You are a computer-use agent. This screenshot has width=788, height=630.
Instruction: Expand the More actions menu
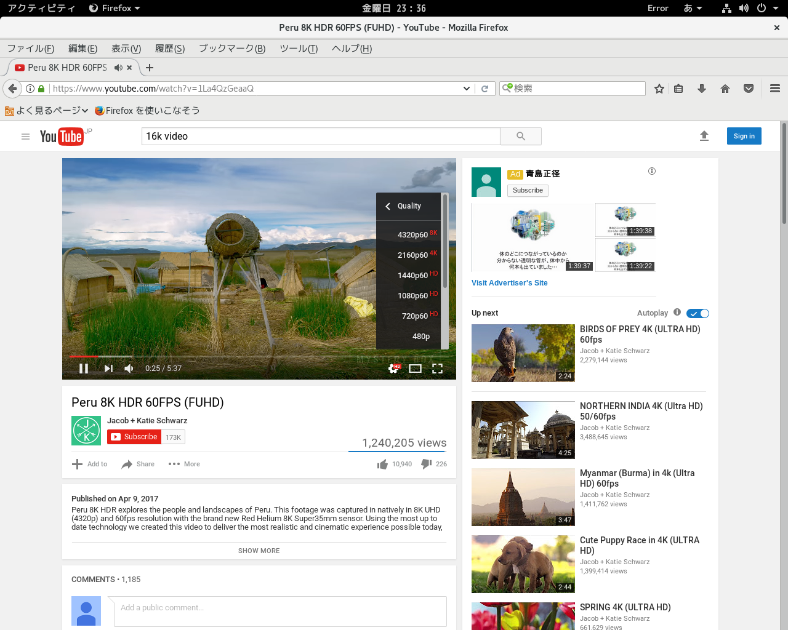tap(184, 464)
